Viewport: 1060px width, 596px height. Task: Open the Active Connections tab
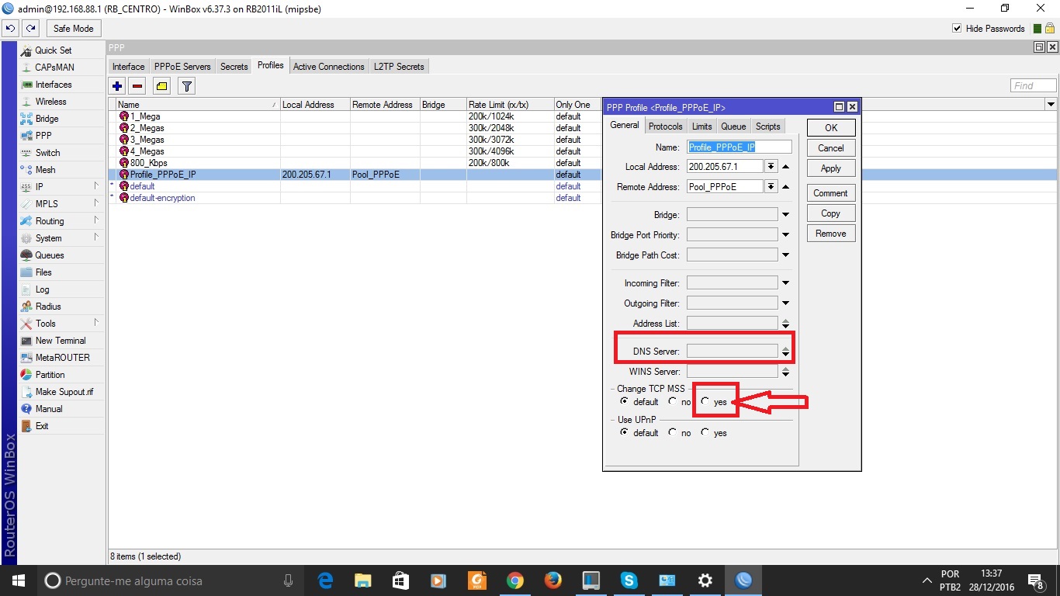click(328, 67)
